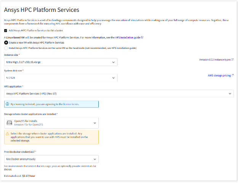Click the HPS application field label

(13, 87)
